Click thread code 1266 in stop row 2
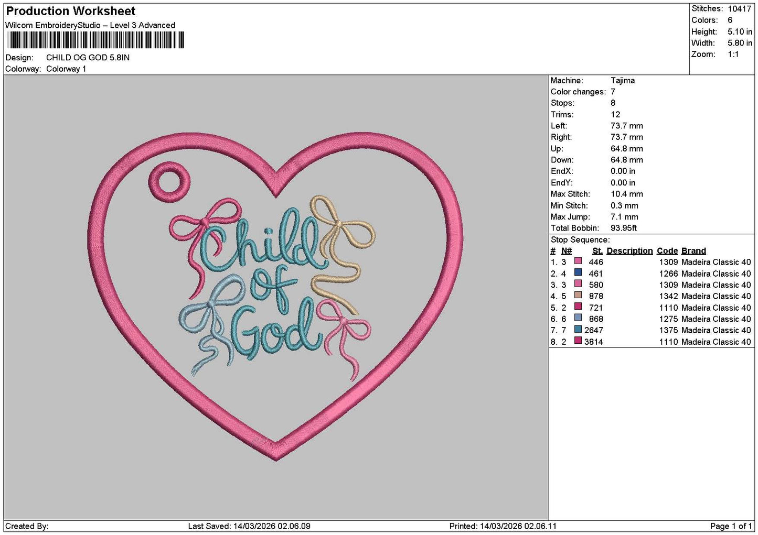 pos(668,274)
